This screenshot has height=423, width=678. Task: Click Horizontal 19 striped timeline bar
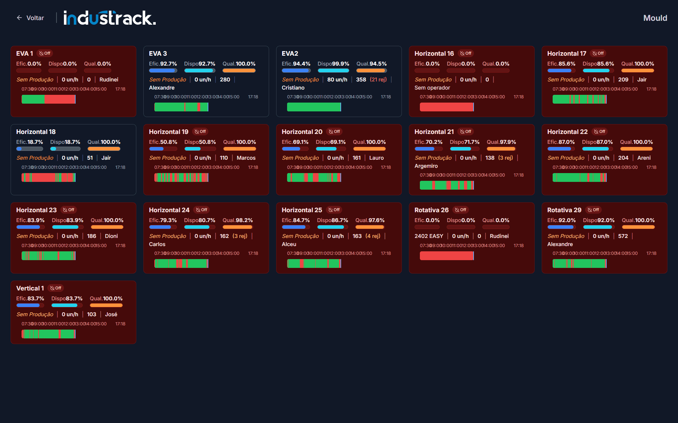click(182, 178)
